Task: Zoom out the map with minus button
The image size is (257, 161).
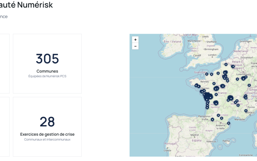Action: (135, 46)
